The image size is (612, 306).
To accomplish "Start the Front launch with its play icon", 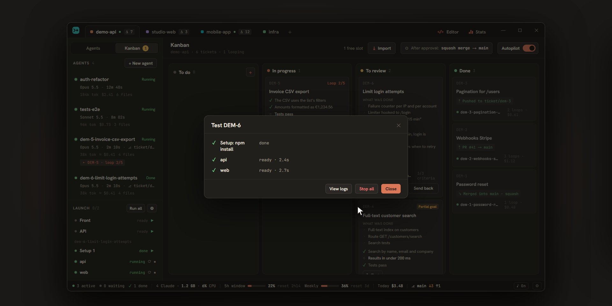I will [x=152, y=221].
